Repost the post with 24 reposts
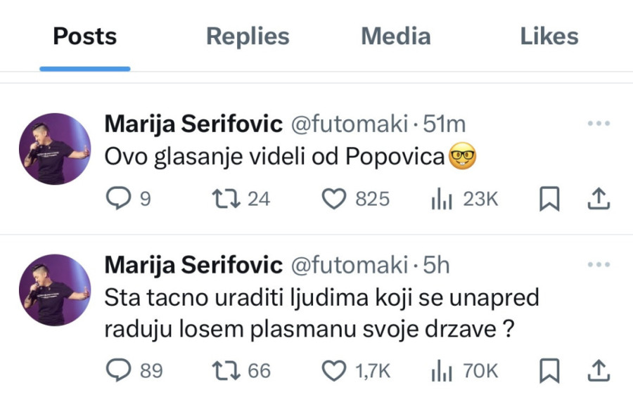This screenshot has height=397, width=633. tap(226, 200)
